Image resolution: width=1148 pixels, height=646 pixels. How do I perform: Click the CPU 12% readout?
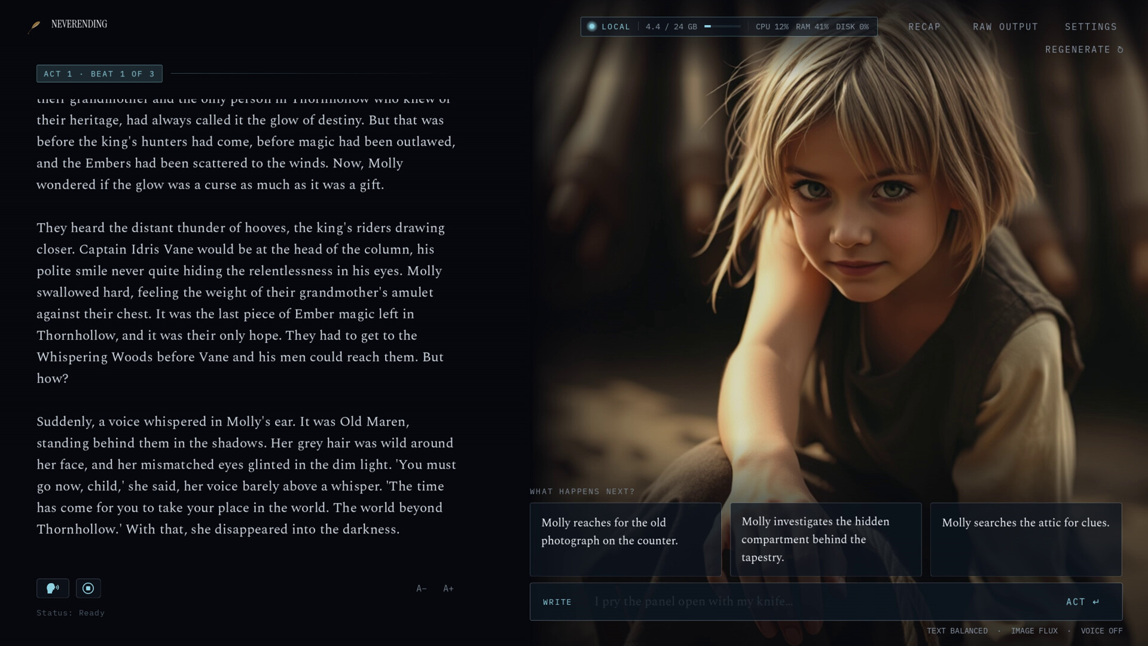772,27
